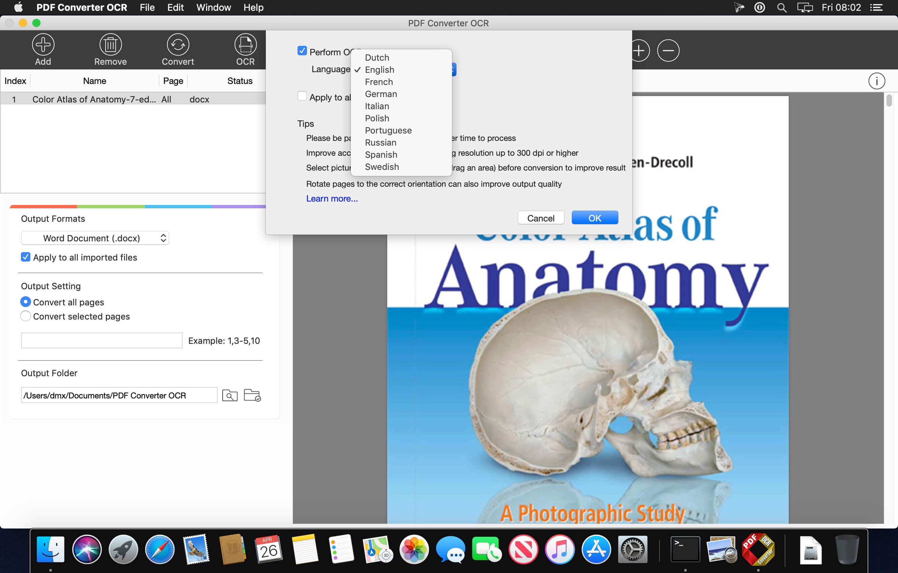Image resolution: width=898 pixels, height=573 pixels.
Task: Open the Learn more link
Action: (x=332, y=198)
